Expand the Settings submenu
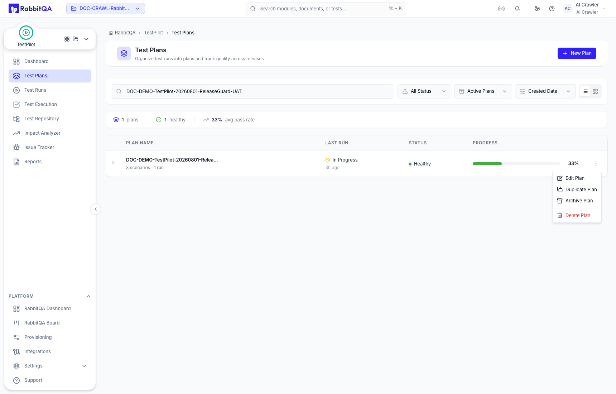 point(50,366)
